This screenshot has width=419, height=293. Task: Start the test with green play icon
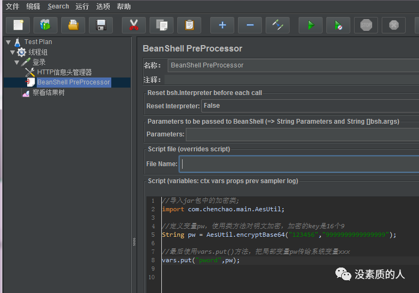(x=310, y=25)
